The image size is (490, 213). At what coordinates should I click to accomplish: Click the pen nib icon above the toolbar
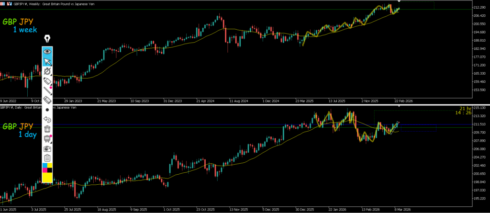pos(47,39)
